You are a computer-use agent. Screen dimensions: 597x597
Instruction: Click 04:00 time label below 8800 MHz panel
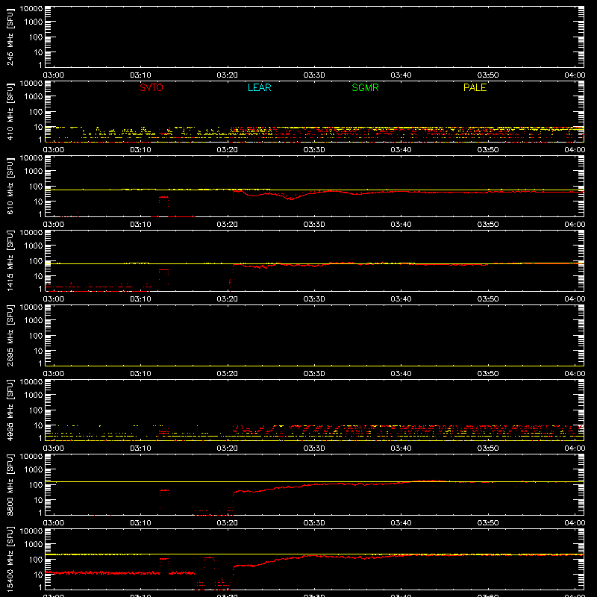(x=575, y=523)
